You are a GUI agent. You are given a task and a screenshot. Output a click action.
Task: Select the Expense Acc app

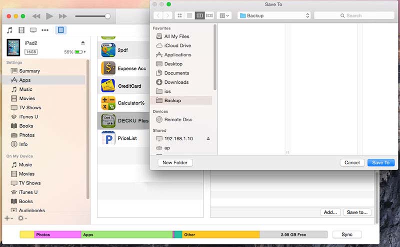(123, 68)
